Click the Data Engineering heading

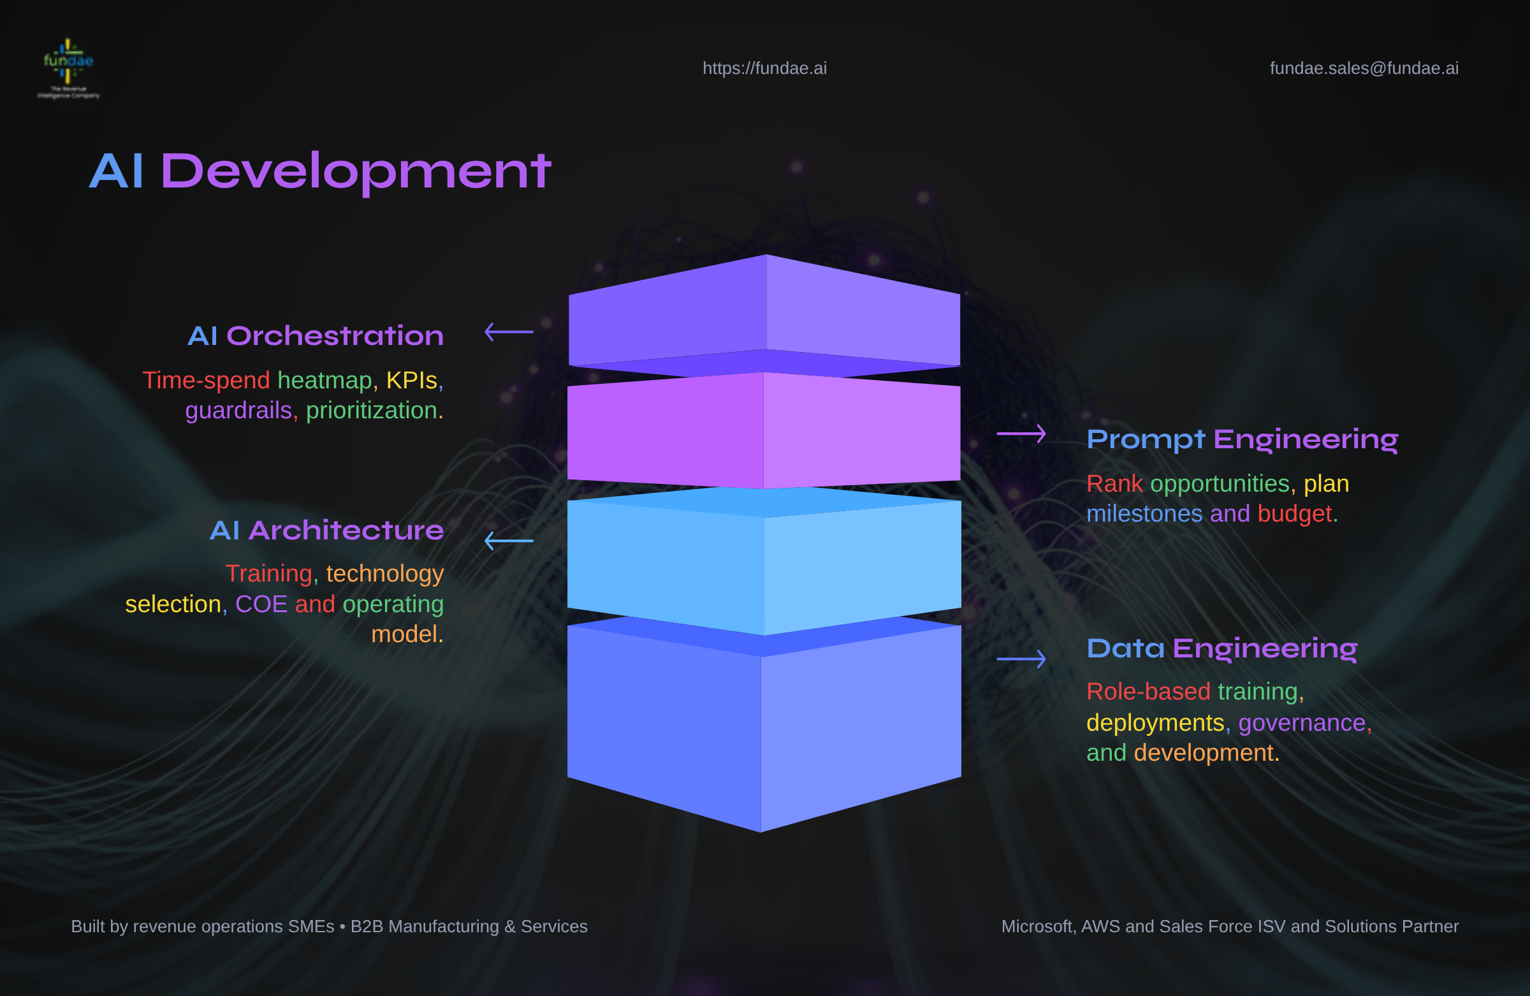pyautogui.click(x=1221, y=648)
